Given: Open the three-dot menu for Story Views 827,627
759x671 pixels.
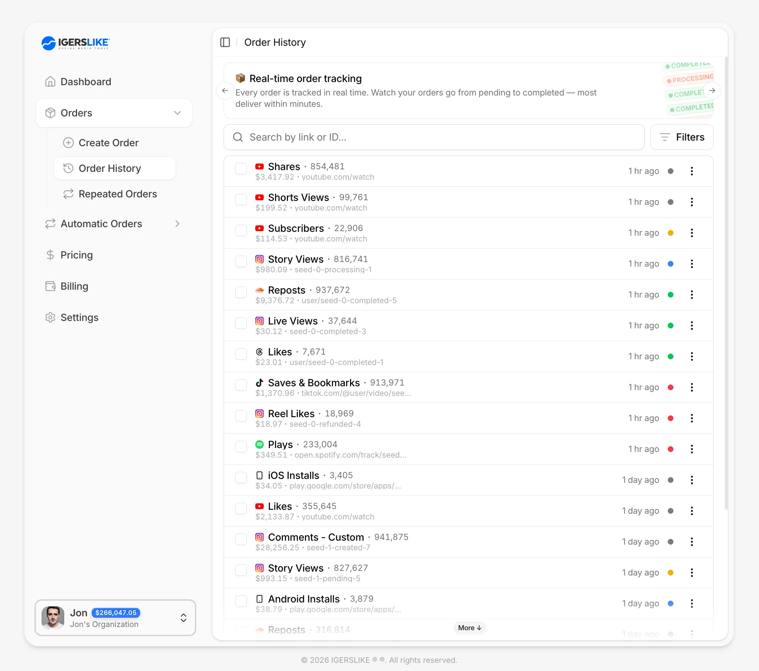Looking at the screenshot, I should (692, 573).
